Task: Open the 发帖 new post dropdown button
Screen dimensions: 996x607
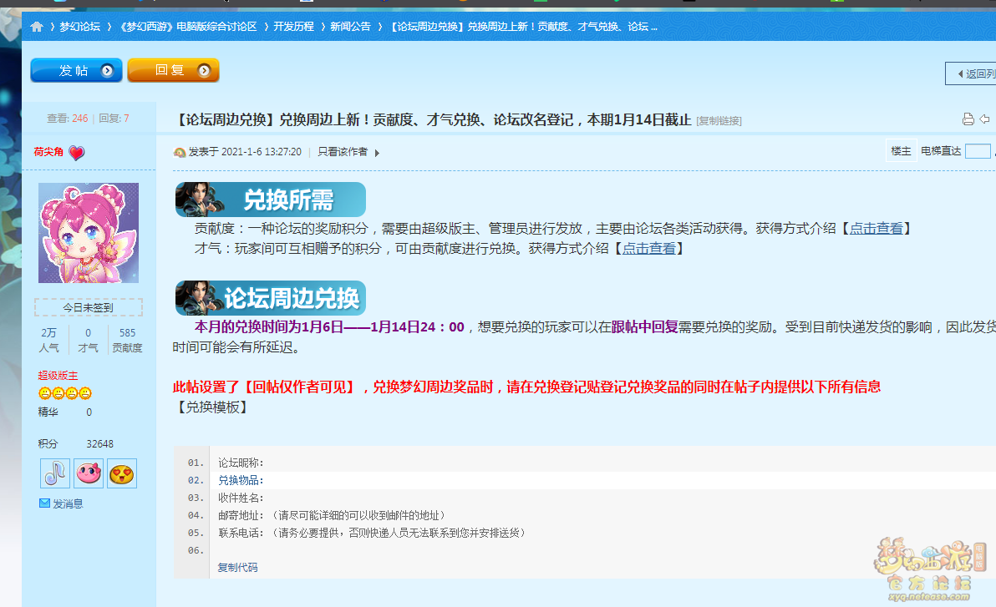Action: click(x=76, y=71)
